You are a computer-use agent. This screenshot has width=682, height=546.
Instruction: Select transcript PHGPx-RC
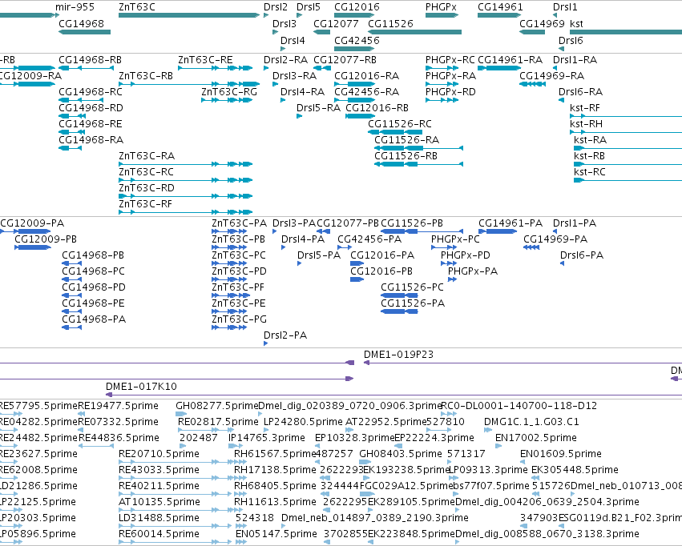click(450, 59)
